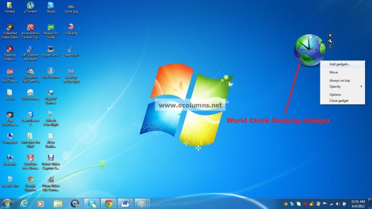Choose Add gadgets... from context menu

pos(342,64)
